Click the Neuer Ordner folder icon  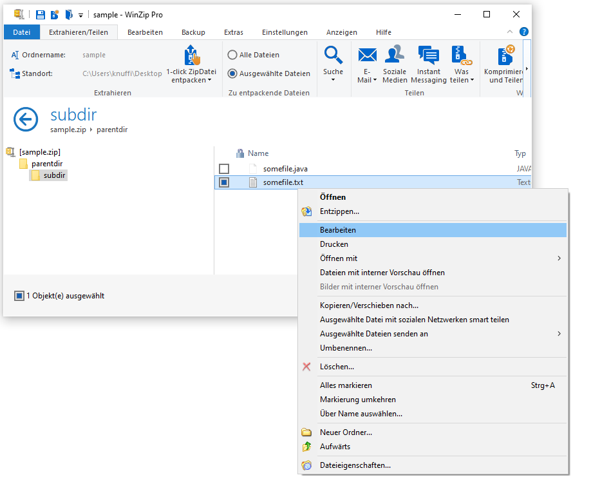307,432
